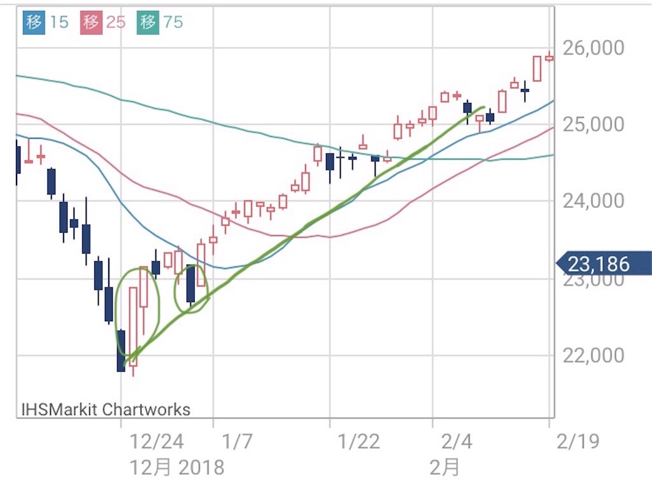Select the 75 legend label
This screenshot has height=485, width=652.
click(173, 22)
